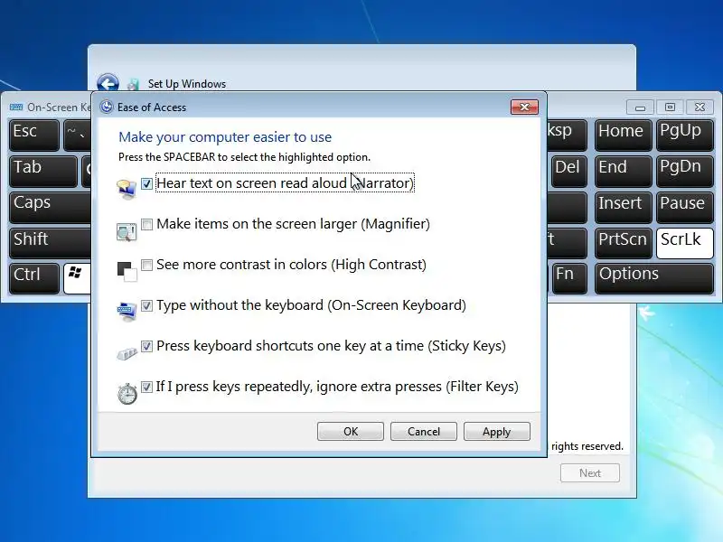Click the PrtScn key on On-Screen Keyboard
Viewport: 723px width, 542px height.
pyautogui.click(x=623, y=243)
